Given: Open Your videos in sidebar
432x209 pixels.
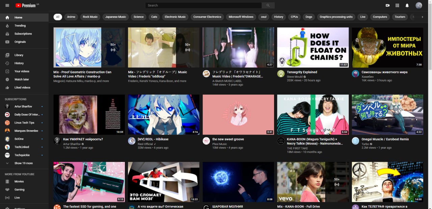Looking at the screenshot, I should (24, 71).
